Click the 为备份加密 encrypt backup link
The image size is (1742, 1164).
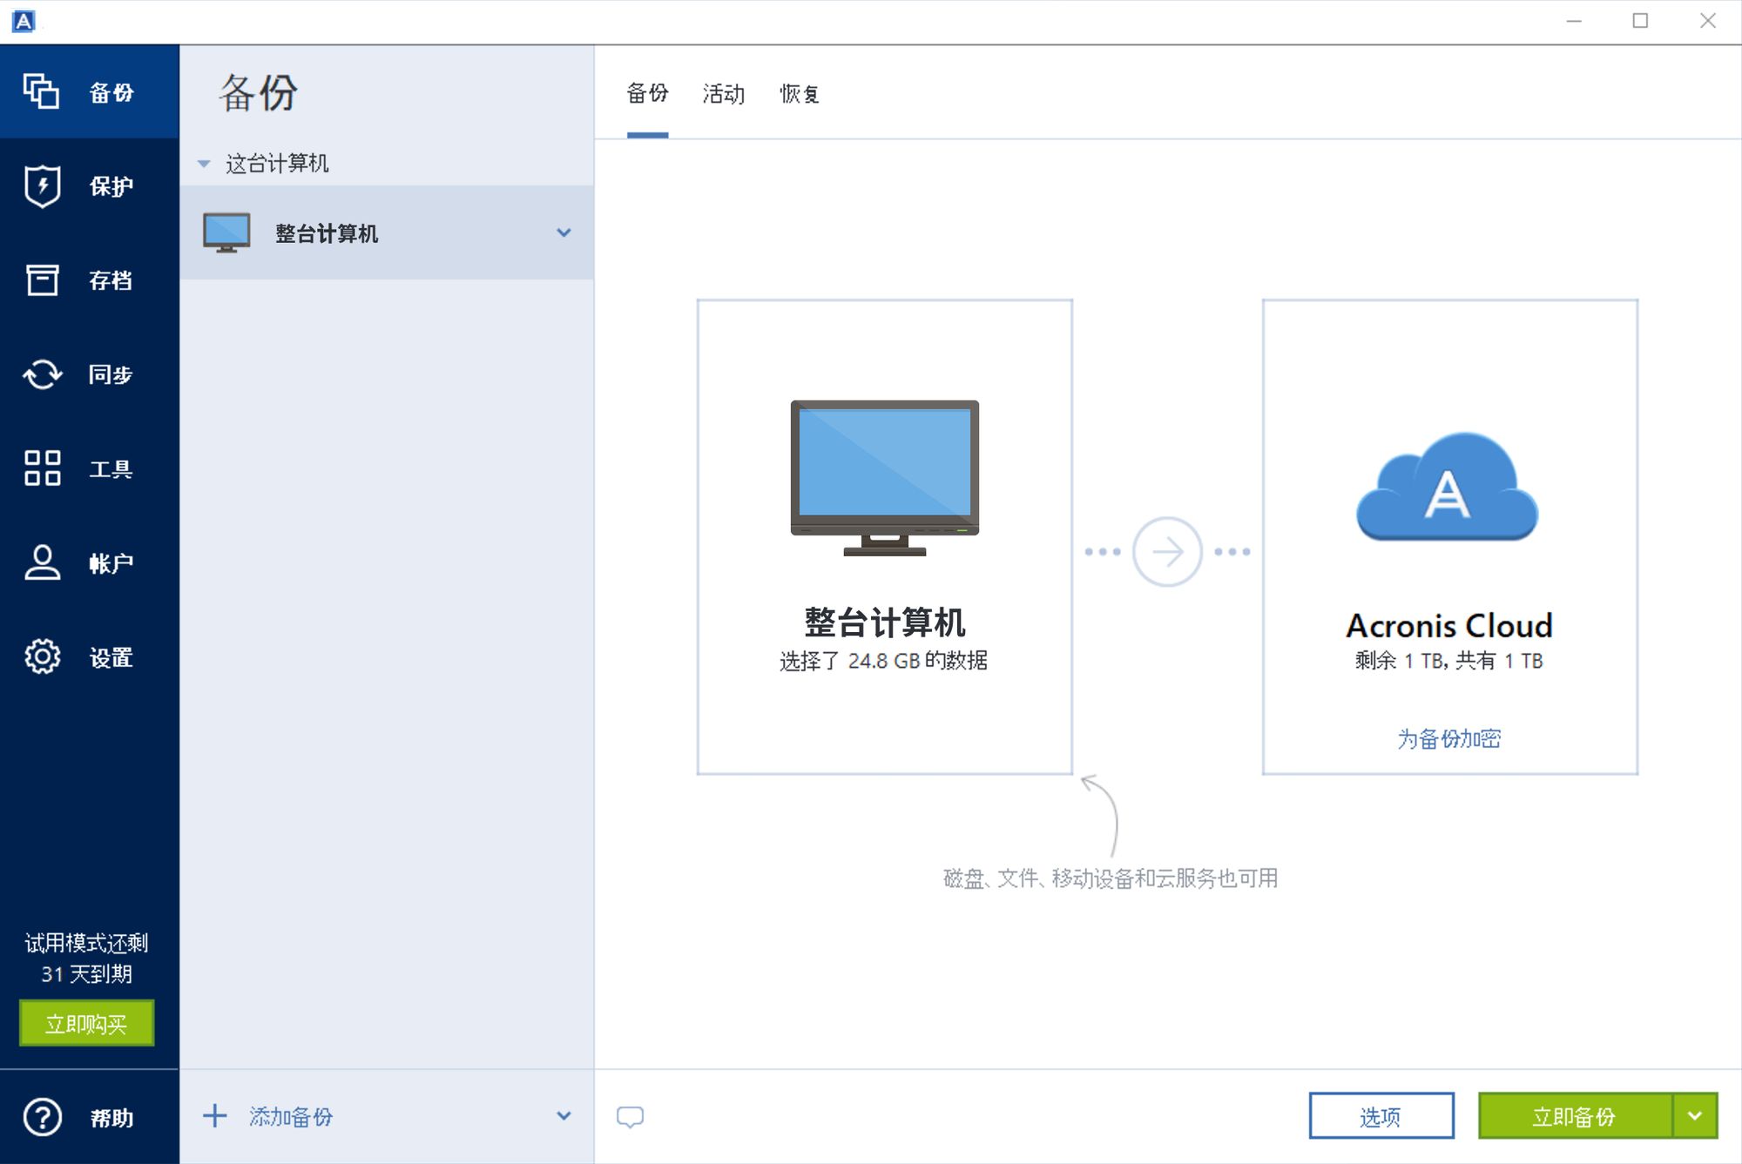(x=1449, y=739)
